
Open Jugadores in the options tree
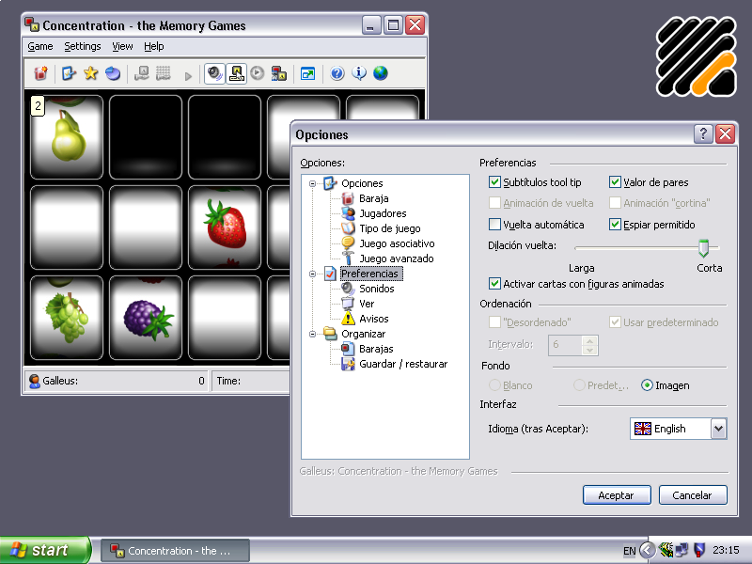(x=383, y=213)
